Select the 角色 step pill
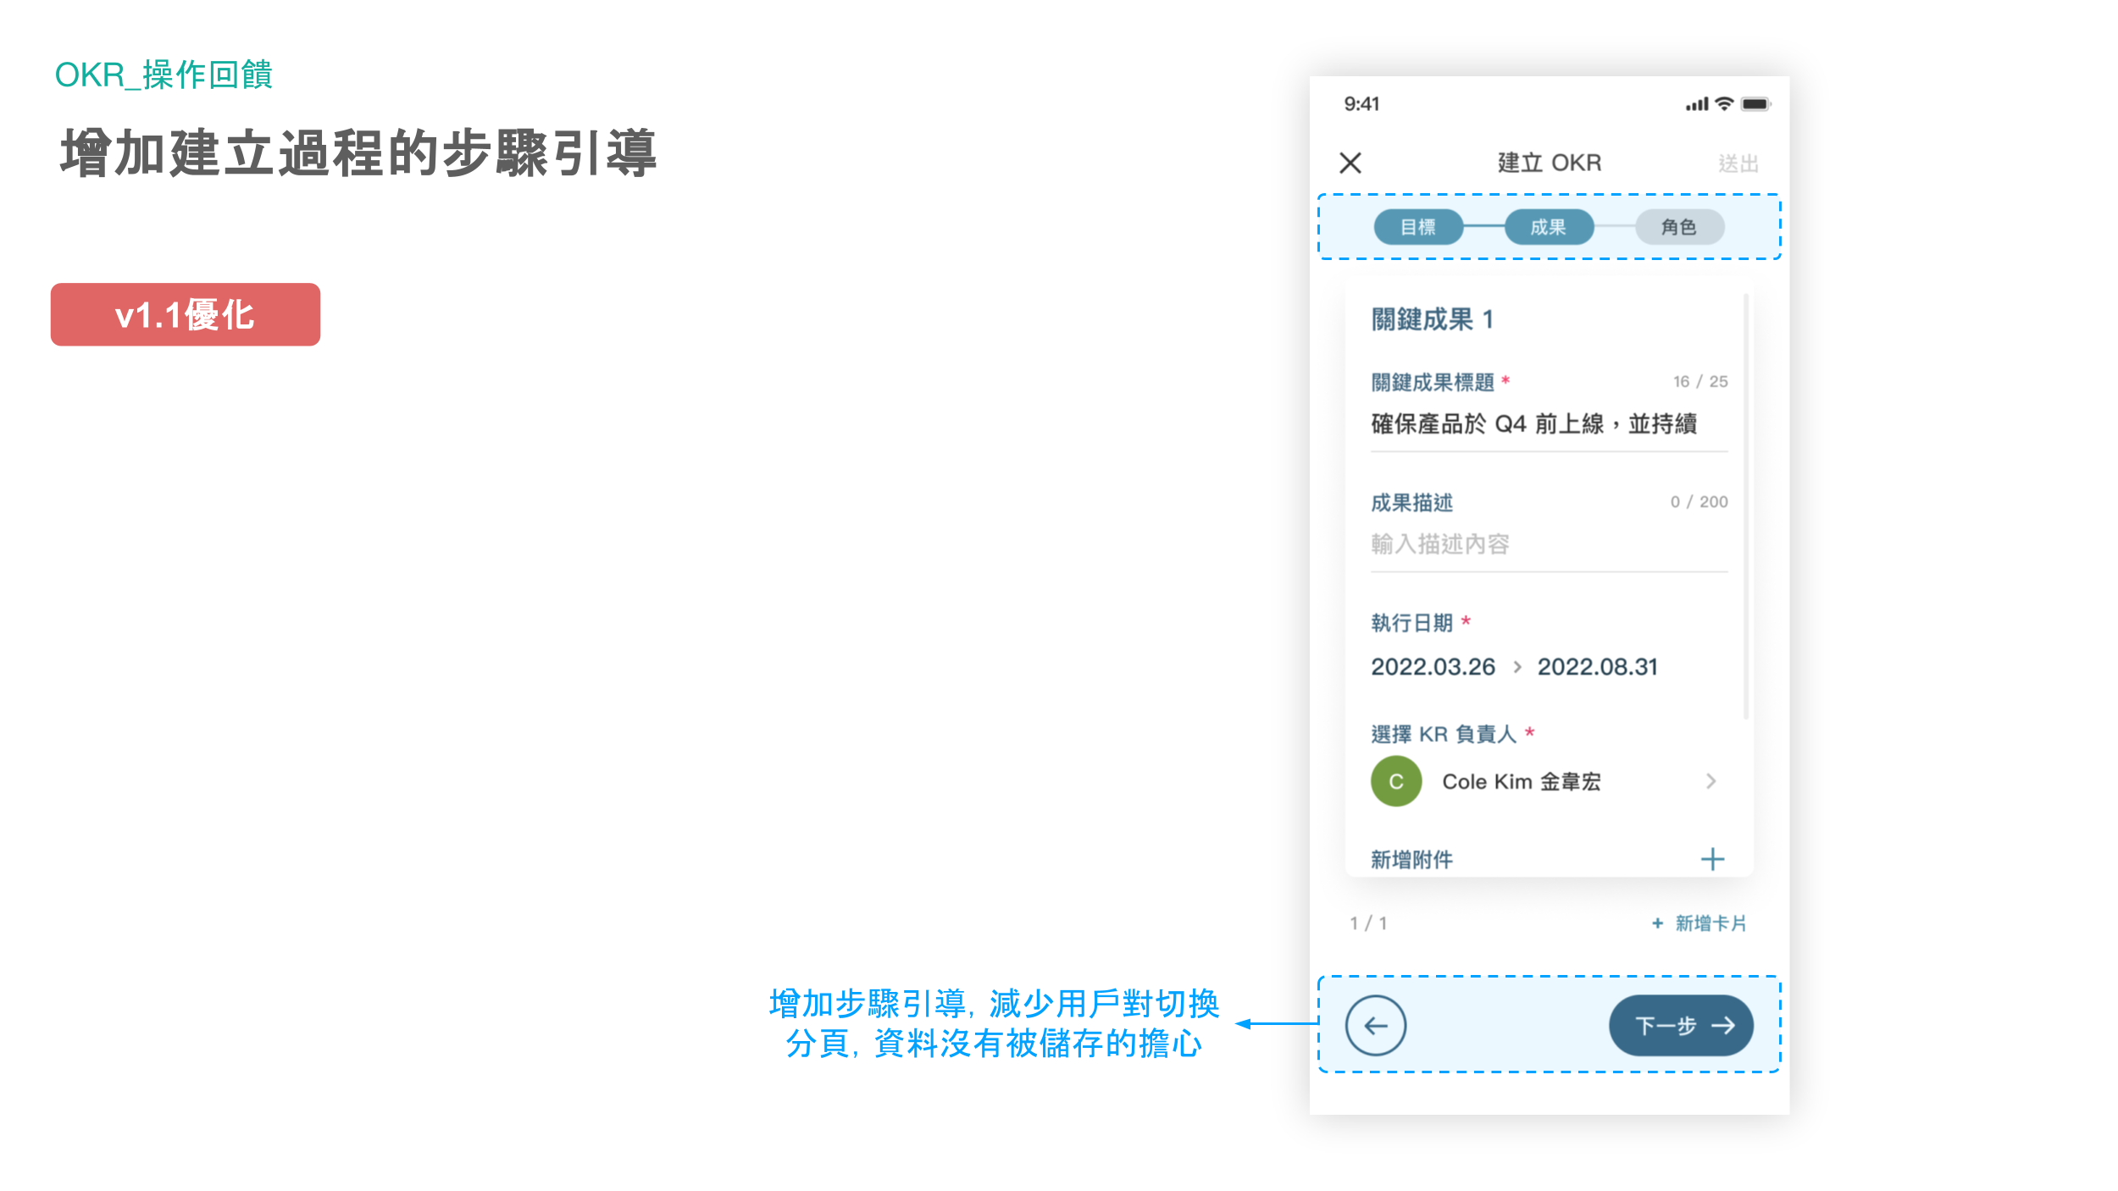Viewport: 2118px width, 1191px height. 1679,227
